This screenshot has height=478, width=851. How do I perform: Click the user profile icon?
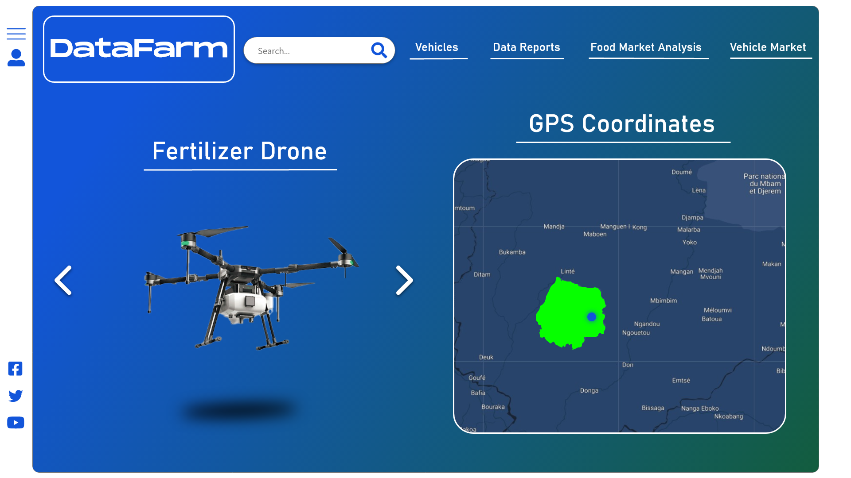pos(16,58)
